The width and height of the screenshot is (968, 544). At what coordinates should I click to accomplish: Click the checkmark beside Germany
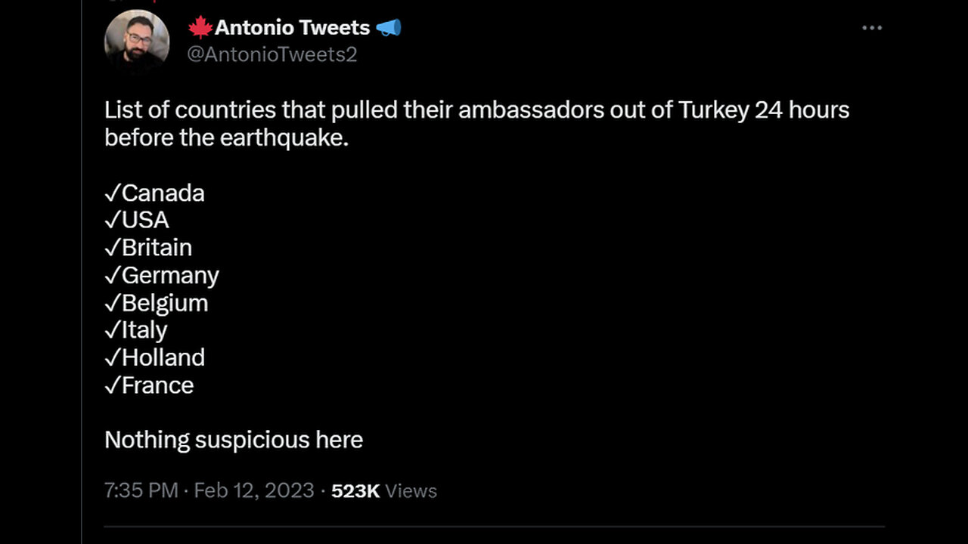[112, 276]
